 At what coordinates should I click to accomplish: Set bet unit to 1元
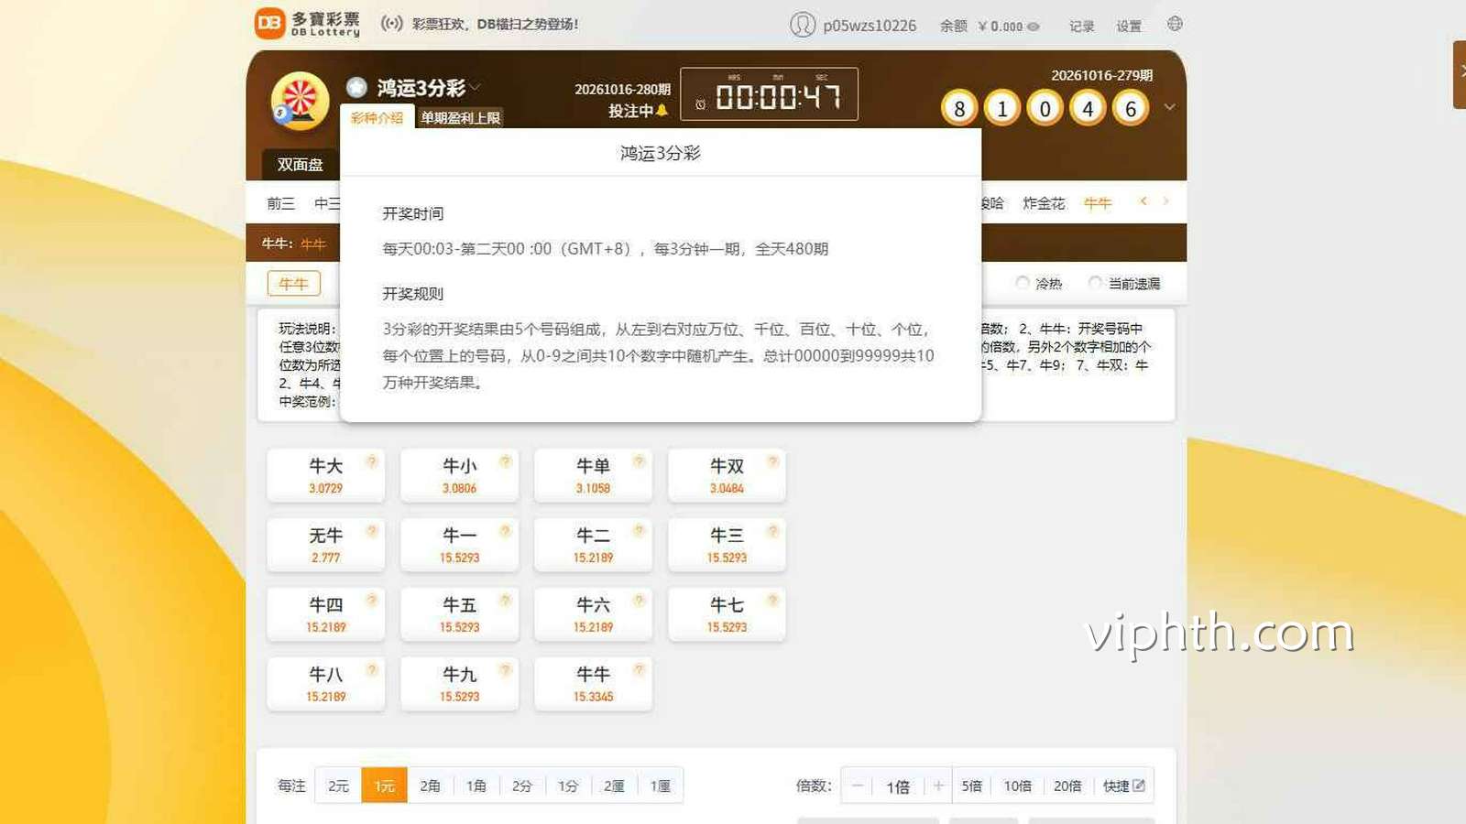(x=385, y=786)
